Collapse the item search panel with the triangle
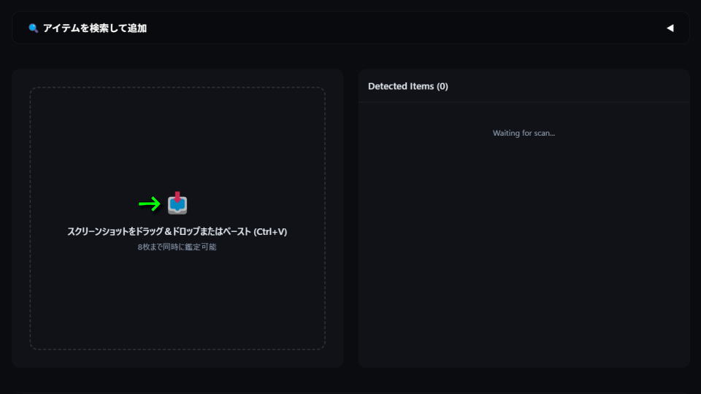 (x=670, y=28)
